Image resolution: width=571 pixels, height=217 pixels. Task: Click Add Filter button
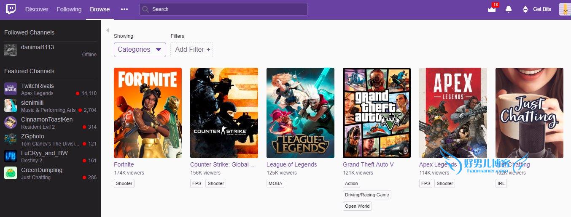[192, 49]
